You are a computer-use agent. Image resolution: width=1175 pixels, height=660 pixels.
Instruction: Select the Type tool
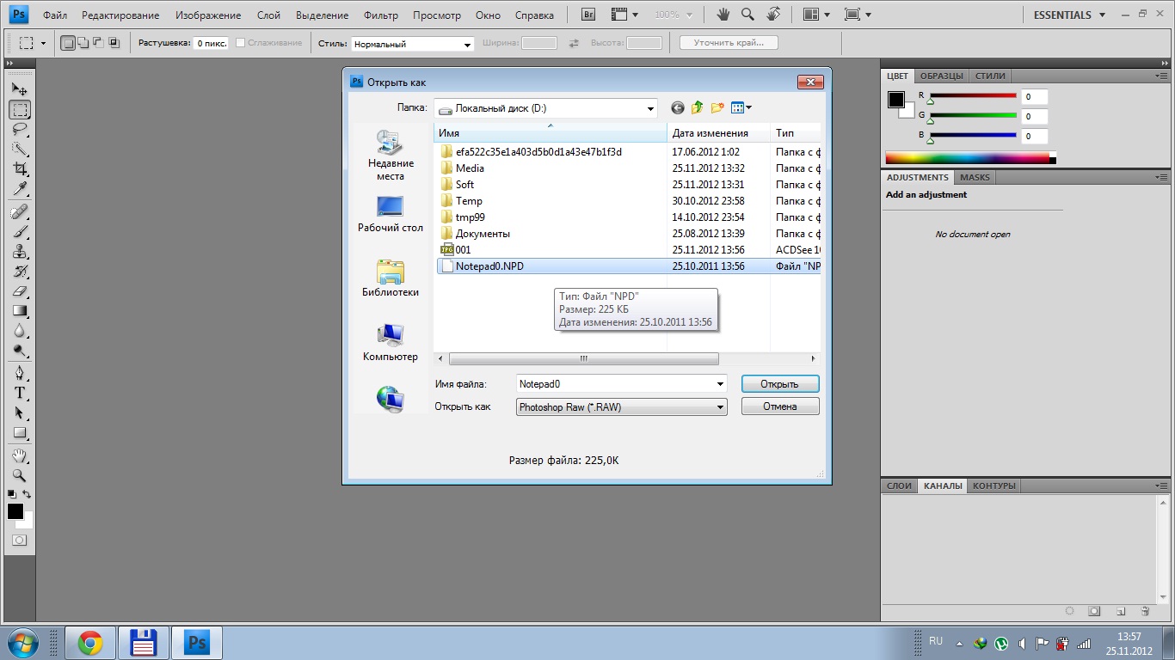click(20, 393)
